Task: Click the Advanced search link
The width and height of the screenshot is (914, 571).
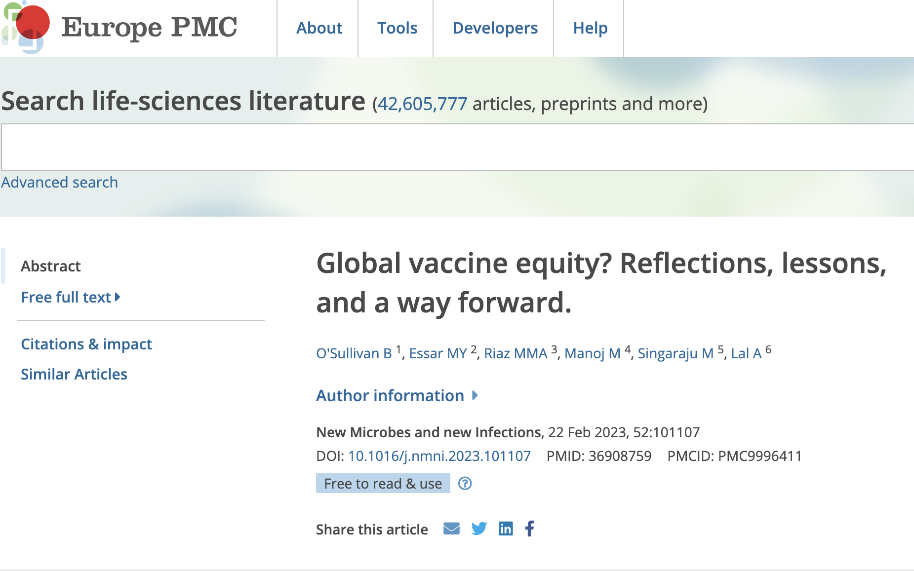Action: pyautogui.click(x=60, y=183)
